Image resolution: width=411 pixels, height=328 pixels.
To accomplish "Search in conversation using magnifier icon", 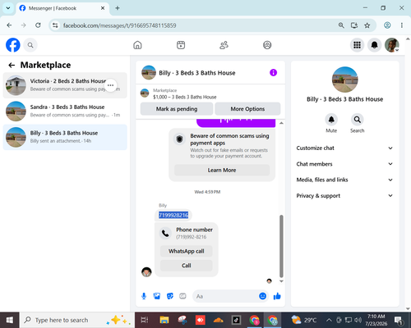I will pyautogui.click(x=358, y=120).
